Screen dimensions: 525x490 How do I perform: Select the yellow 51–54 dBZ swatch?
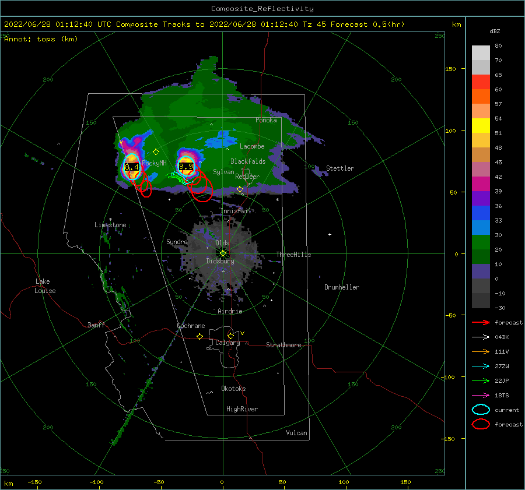[481, 126]
